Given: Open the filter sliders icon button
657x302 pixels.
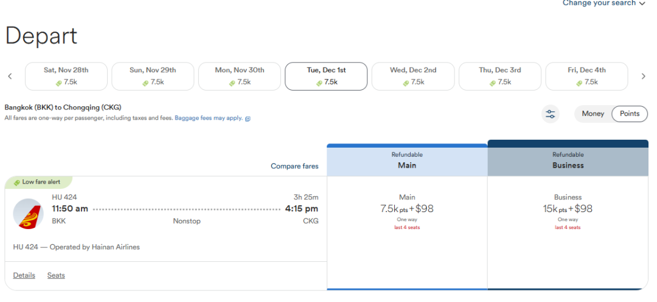Looking at the screenshot, I should pyautogui.click(x=550, y=114).
